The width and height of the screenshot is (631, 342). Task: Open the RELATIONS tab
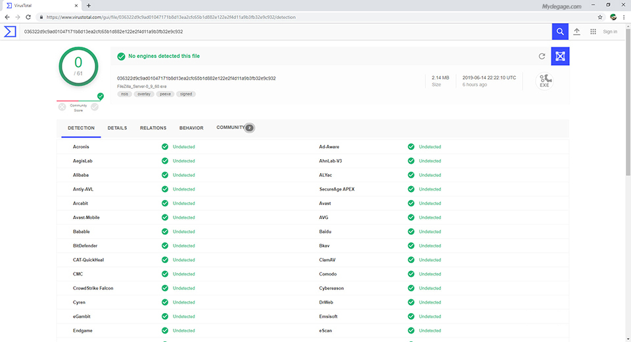click(153, 128)
